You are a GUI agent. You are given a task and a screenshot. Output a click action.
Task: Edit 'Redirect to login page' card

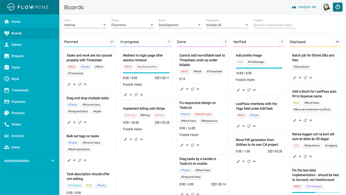[126, 95]
